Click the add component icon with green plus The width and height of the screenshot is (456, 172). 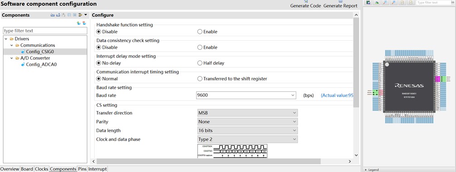point(78,23)
